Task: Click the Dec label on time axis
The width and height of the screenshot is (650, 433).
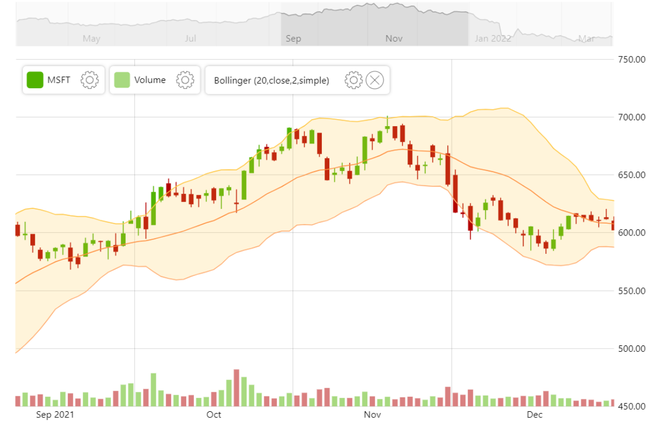Action: pyautogui.click(x=535, y=415)
